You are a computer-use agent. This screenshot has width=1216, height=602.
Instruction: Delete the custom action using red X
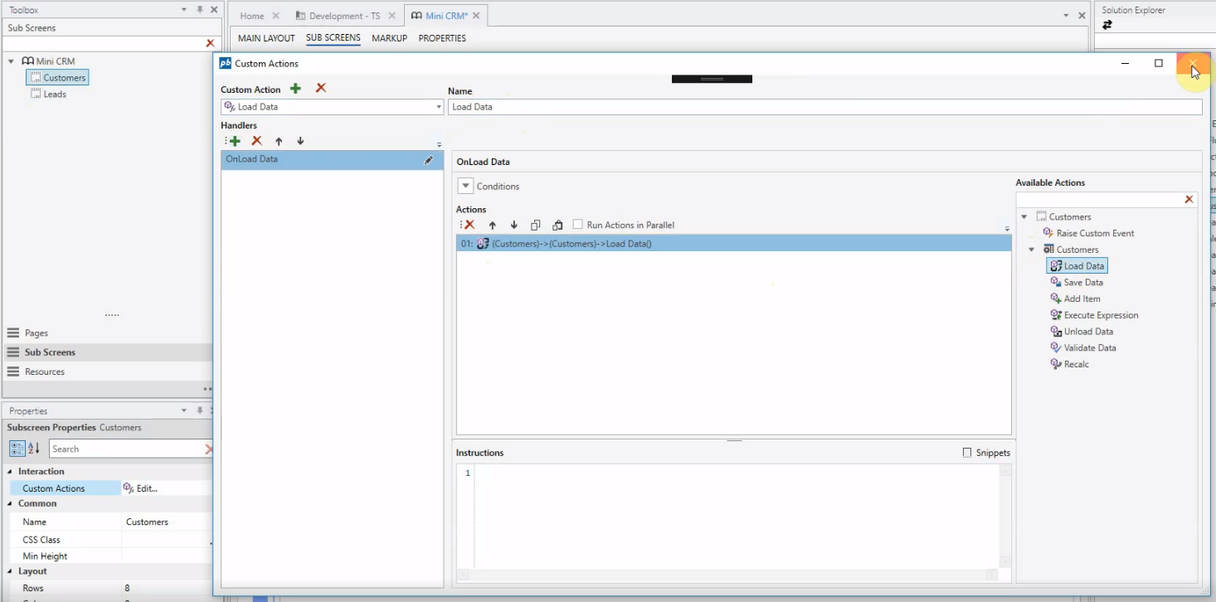point(321,89)
